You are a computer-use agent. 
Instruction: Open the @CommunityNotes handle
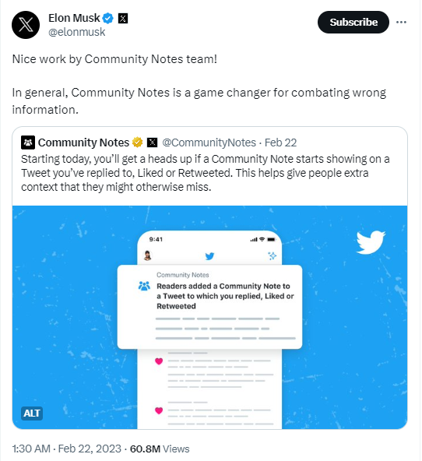coord(209,143)
